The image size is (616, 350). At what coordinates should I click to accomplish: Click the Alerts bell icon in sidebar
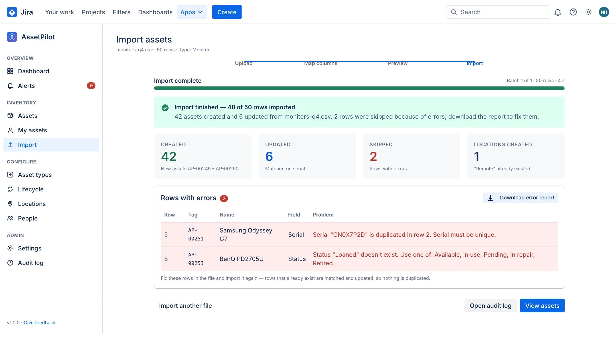[10, 86]
